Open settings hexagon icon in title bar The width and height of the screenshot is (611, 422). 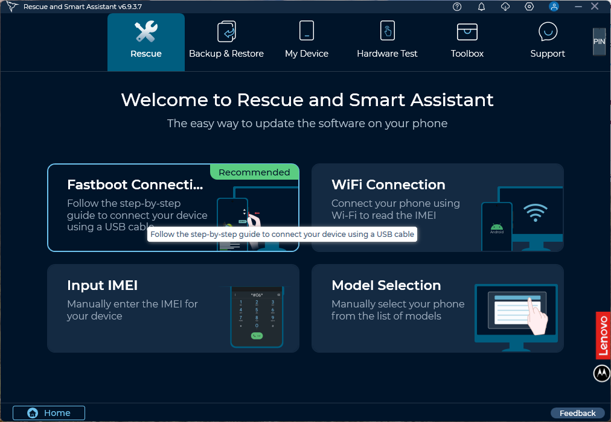(x=529, y=7)
